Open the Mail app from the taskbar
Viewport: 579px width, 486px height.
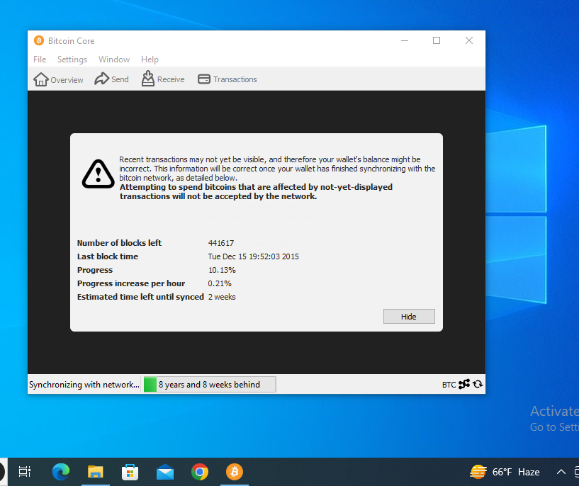pyautogui.click(x=165, y=472)
